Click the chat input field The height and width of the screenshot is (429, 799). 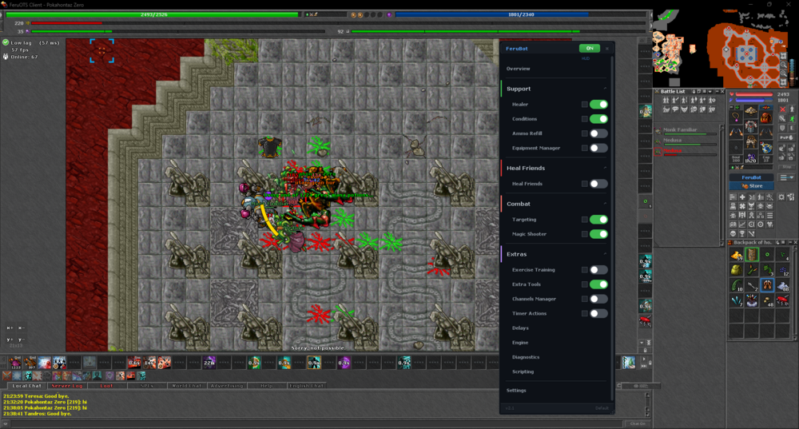pos(316,423)
